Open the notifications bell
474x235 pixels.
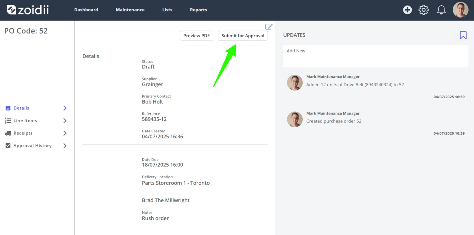pyautogui.click(x=441, y=10)
